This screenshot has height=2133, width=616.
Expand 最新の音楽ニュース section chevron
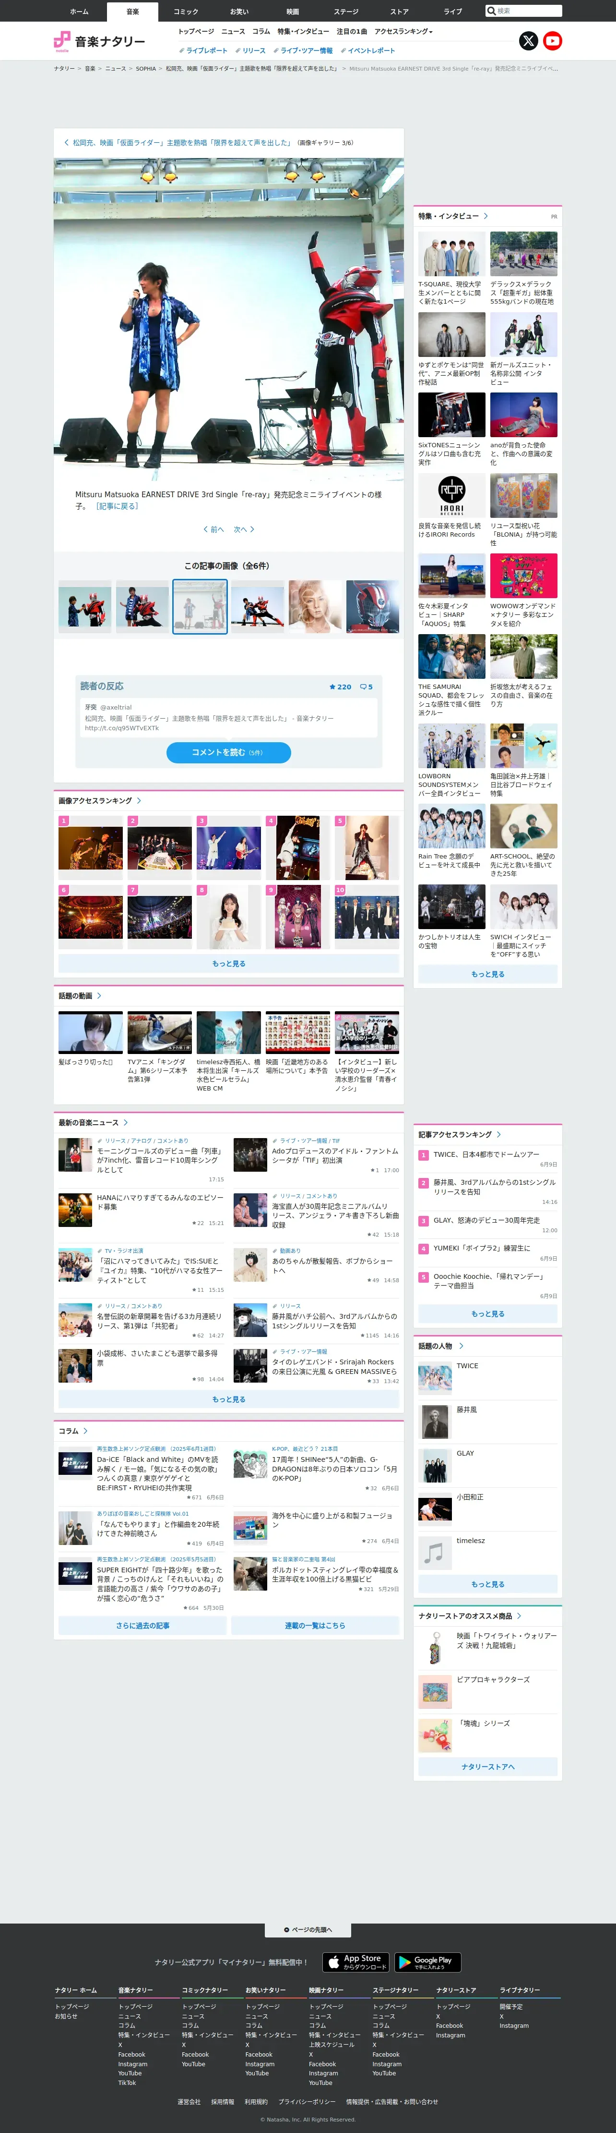tap(125, 1123)
